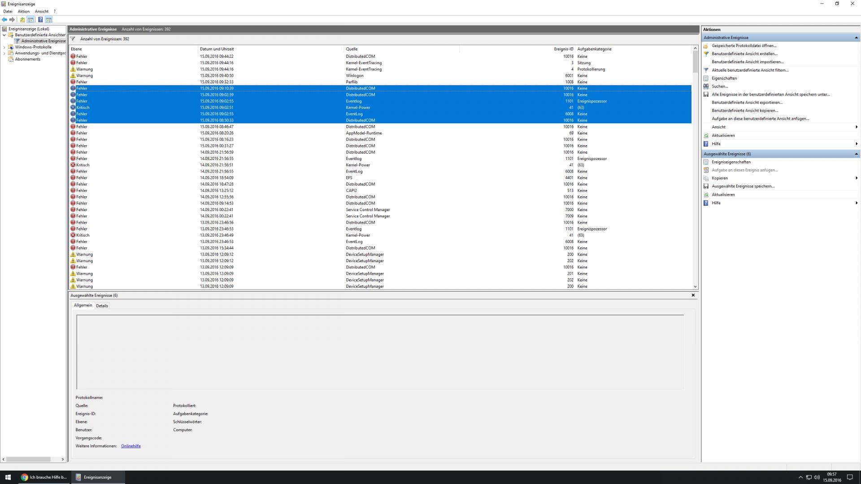Viewport: 861px width, 484px height.
Task: Click Benutzerdefinierte Ansicht exportieren
Action: (747, 103)
